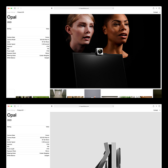
Task: Open the gray product render image in the bottom window
Action: (x=105, y=140)
